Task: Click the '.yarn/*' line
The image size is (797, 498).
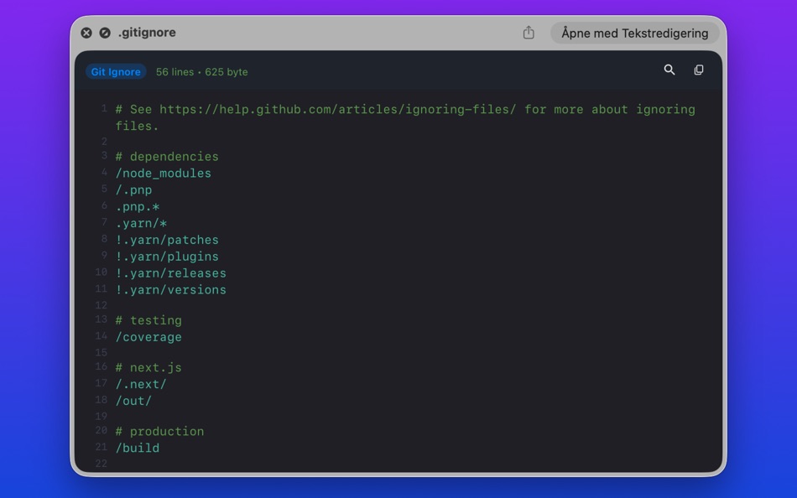Action: 141,224
